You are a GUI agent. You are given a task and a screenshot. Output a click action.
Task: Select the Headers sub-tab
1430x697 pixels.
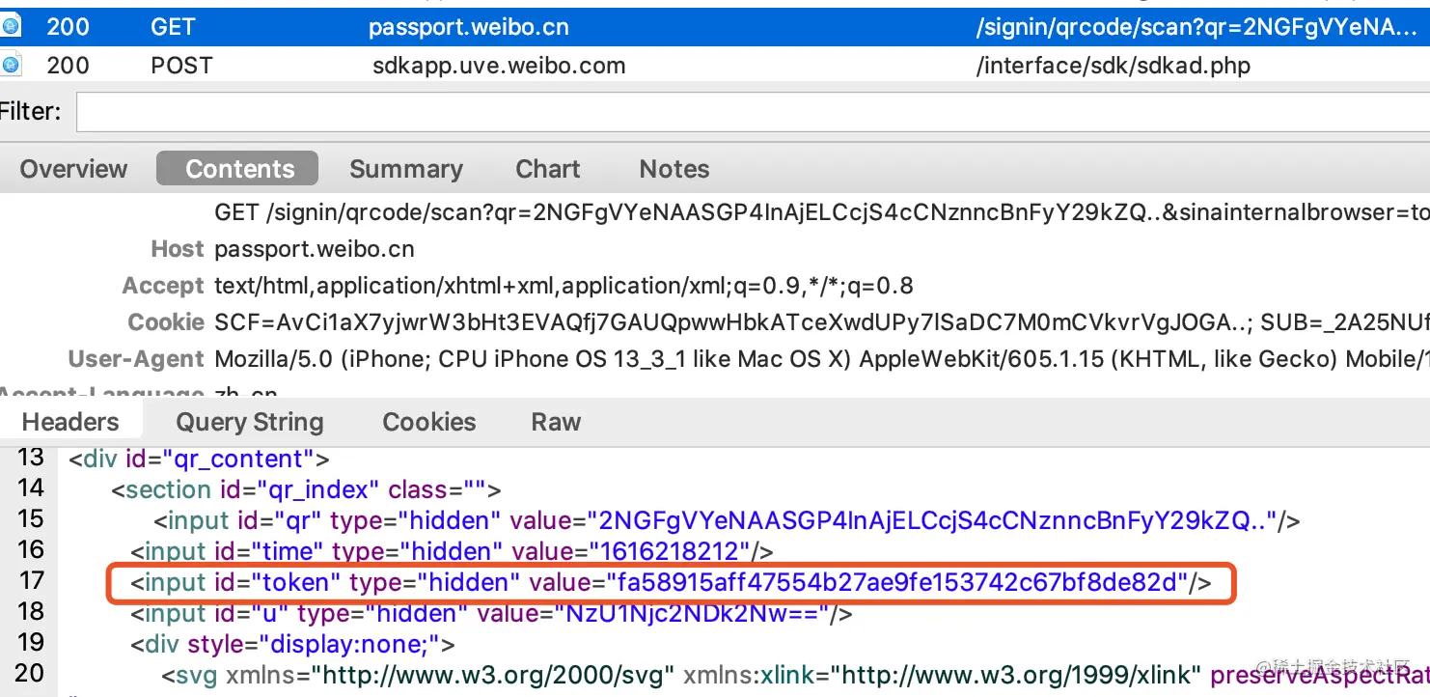70,422
